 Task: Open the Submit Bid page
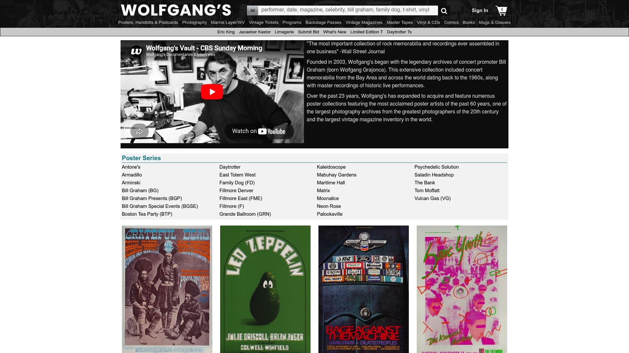tap(308, 32)
